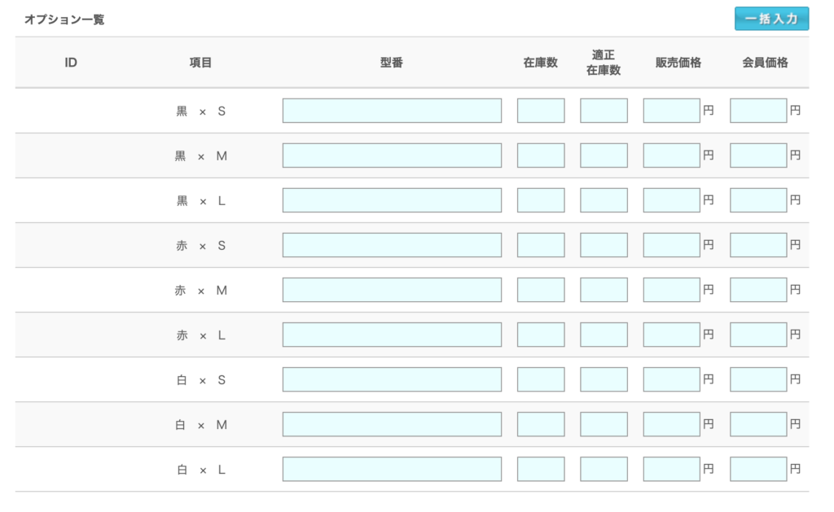Focus the 会員価格 field for 黒 × L

(x=758, y=200)
